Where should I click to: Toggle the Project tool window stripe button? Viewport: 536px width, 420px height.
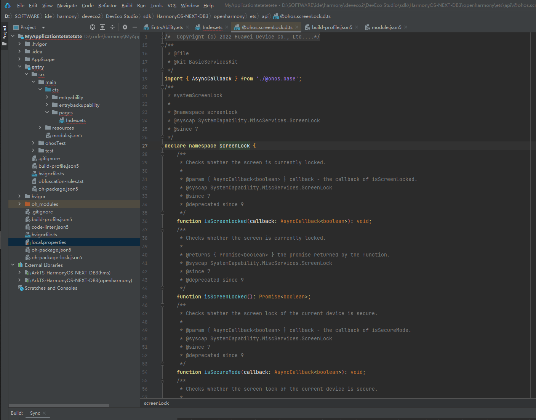4,35
